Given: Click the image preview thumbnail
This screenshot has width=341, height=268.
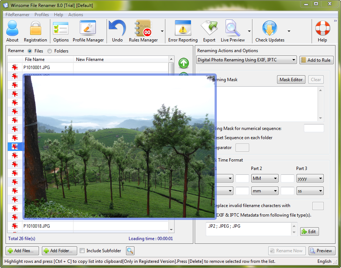Looking at the screenshot, I should (119, 146).
